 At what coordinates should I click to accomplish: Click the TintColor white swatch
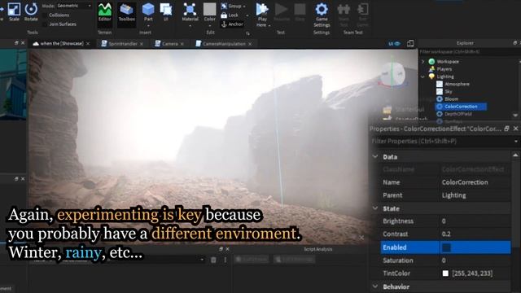pyautogui.click(x=445, y=273)
